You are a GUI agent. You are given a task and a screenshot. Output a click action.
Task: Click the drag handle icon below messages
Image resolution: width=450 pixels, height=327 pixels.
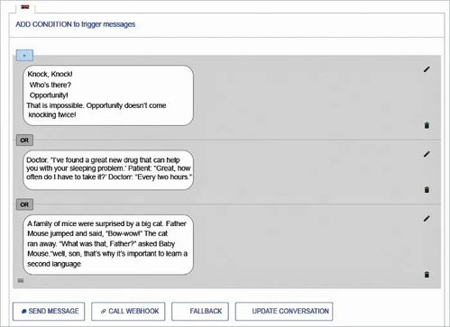(x=21, y=281)
